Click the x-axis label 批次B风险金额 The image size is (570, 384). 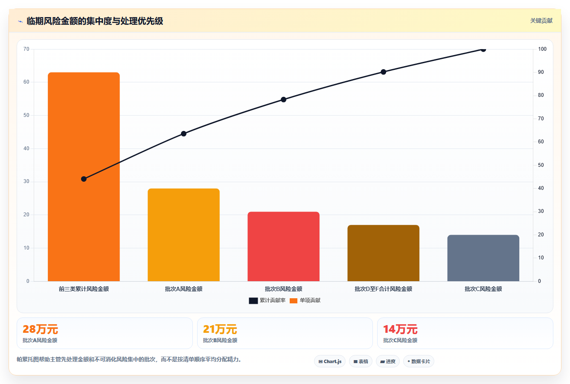pyautogui.click(x=283, y=289)
